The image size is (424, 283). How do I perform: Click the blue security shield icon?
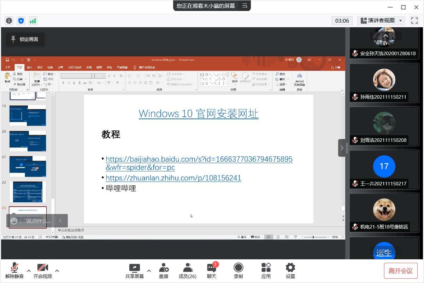pos(21,21)
